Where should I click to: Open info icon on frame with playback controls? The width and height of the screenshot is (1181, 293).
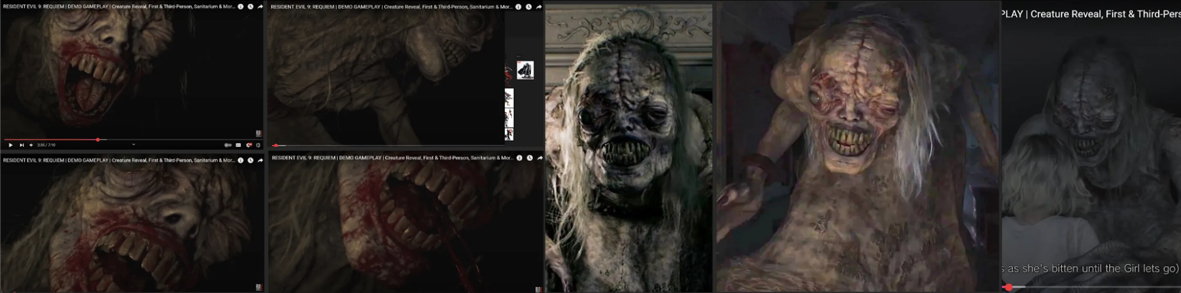[241, 7]
